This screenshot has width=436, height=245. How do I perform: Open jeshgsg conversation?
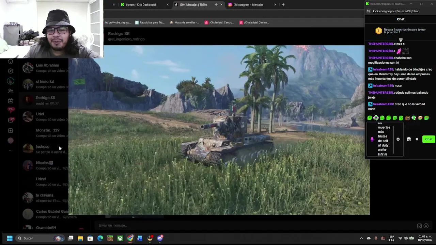[x=44, y=149]
